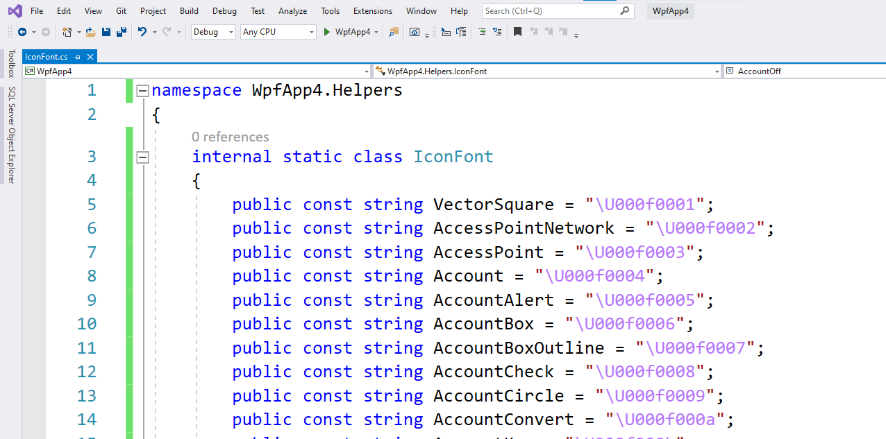Click the Find in Files toolbar icon
Viewport: 886px width, 439px height.
click(394, 32)
